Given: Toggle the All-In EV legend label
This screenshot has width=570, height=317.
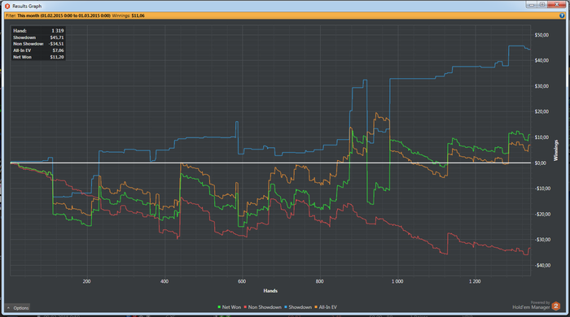Looking at the screenshot, I should [x=328, y=307].
